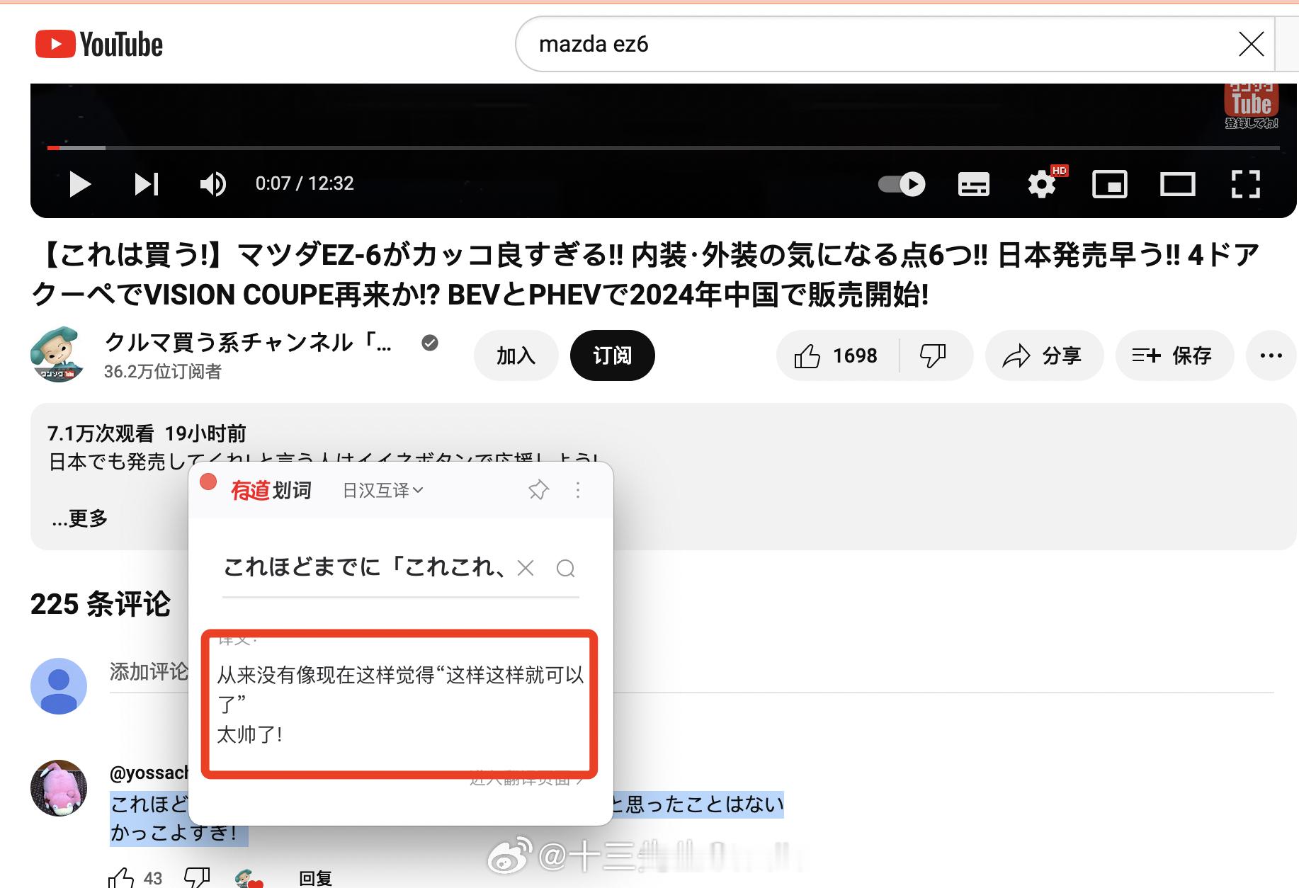
Task: Close the 有道划词 popup with the red dot
Action: coord(208,482)
